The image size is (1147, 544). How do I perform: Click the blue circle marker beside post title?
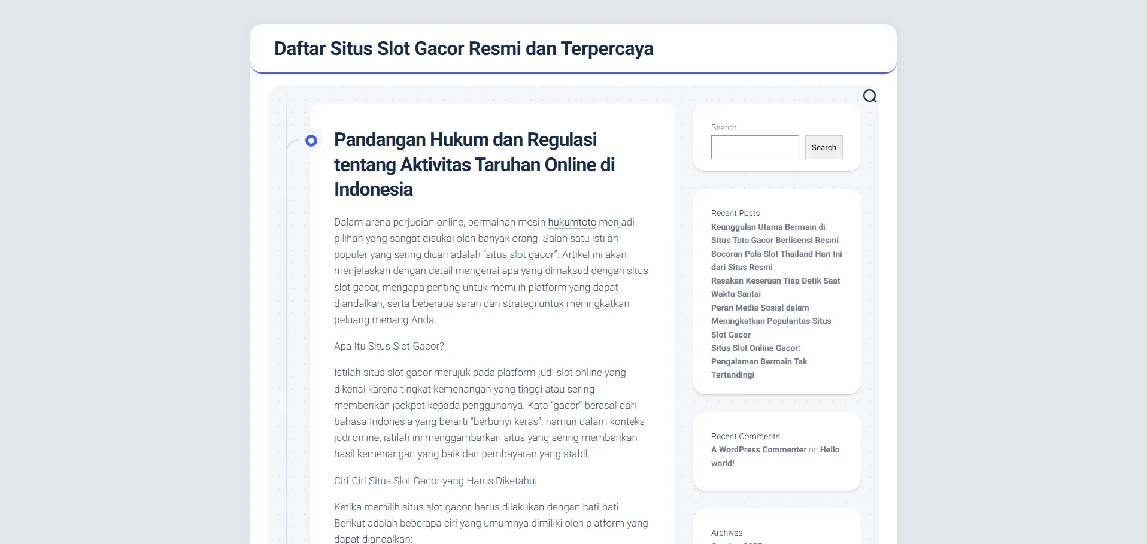coord(311,141)
